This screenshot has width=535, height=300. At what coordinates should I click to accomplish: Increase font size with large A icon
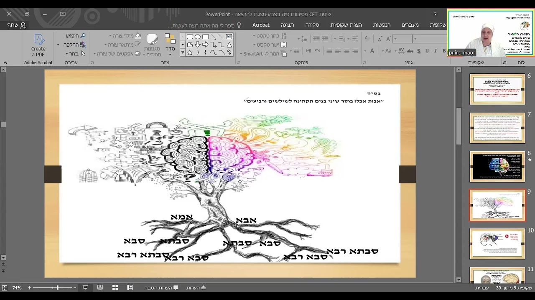(388, 39)
